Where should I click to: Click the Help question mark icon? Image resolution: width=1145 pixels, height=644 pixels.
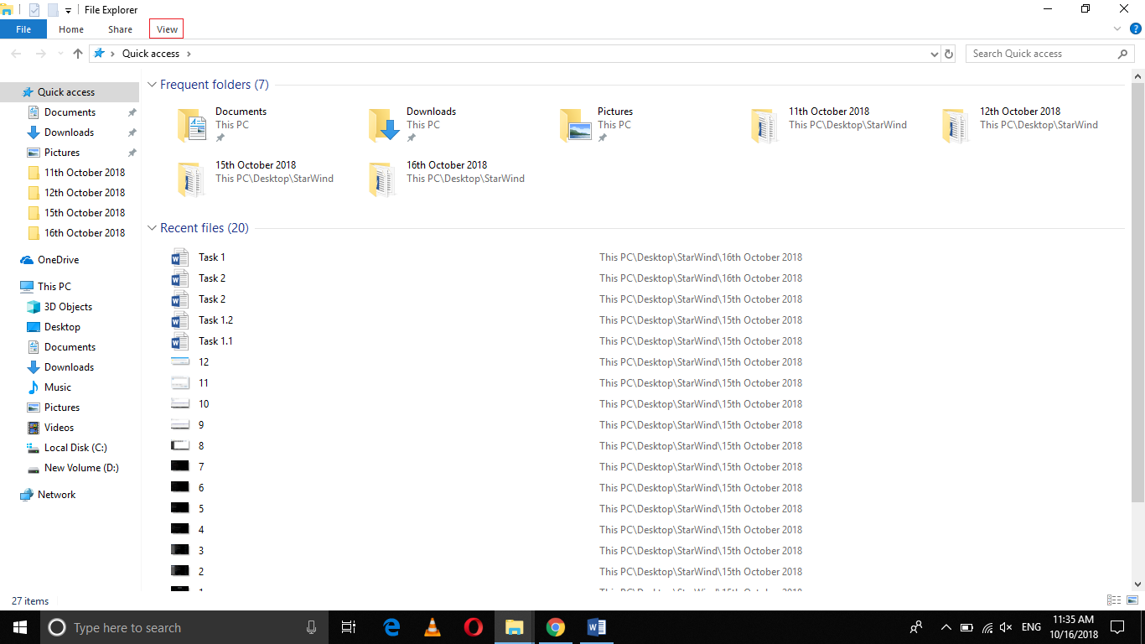click(x=1136, y=28)
